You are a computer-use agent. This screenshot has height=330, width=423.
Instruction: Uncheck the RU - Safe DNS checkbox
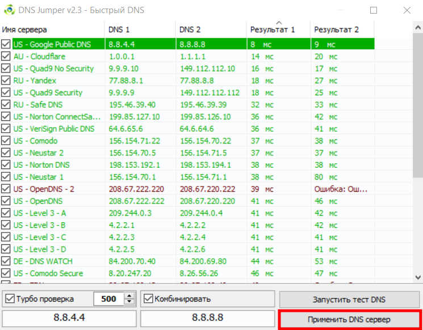coord(6,104)
